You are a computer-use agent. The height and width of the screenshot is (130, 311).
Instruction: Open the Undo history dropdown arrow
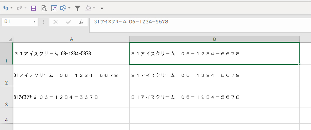(x=11, y=8)
